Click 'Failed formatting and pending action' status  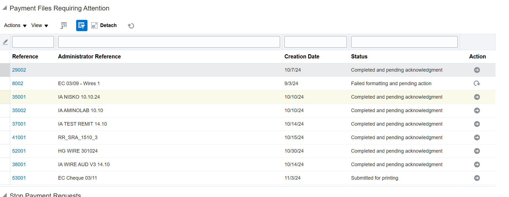[391, 83]
